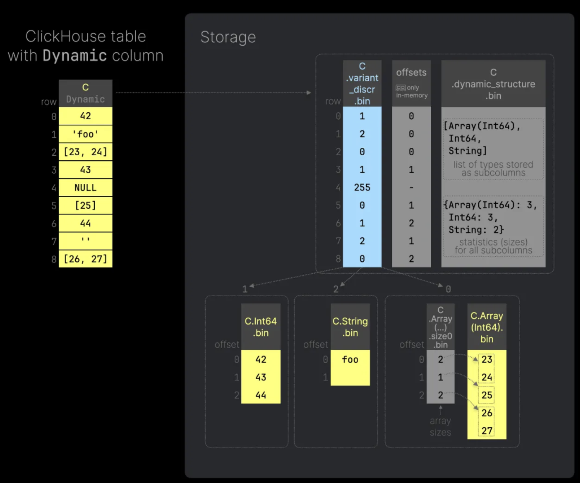Select the 'foo' value in C.String.bin
The image size is (580, 483).
350,360
